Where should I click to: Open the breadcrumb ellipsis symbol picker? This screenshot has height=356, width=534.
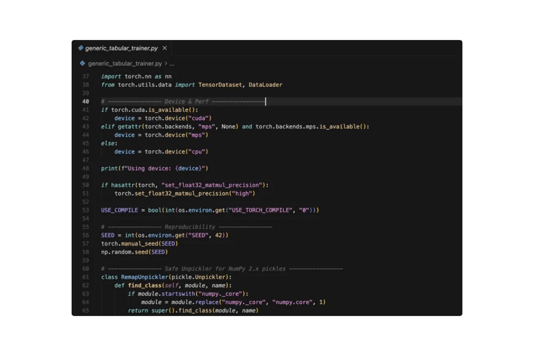[x=172, y=64]
